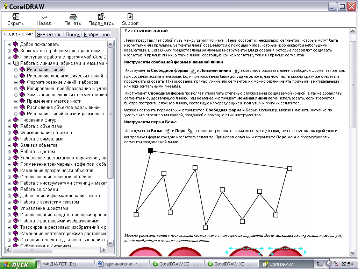Click the book icon beside Работа со слоями
Viewport: 358px width, 269px height.
[16, 189]
